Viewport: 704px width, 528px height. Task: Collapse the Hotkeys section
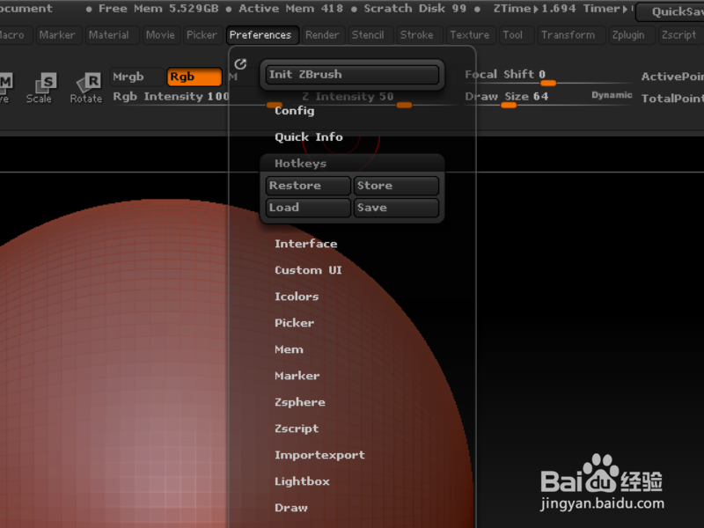click(300, 164)
